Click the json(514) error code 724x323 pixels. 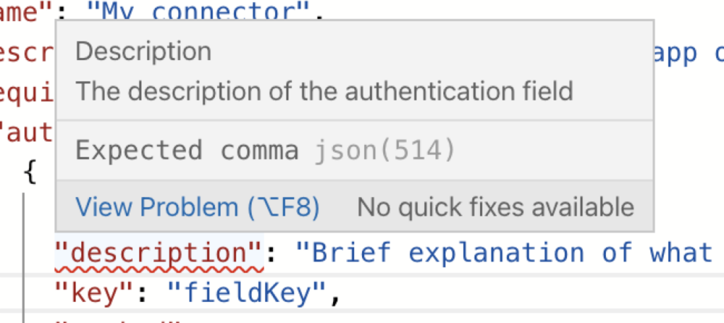pos(385,150)
